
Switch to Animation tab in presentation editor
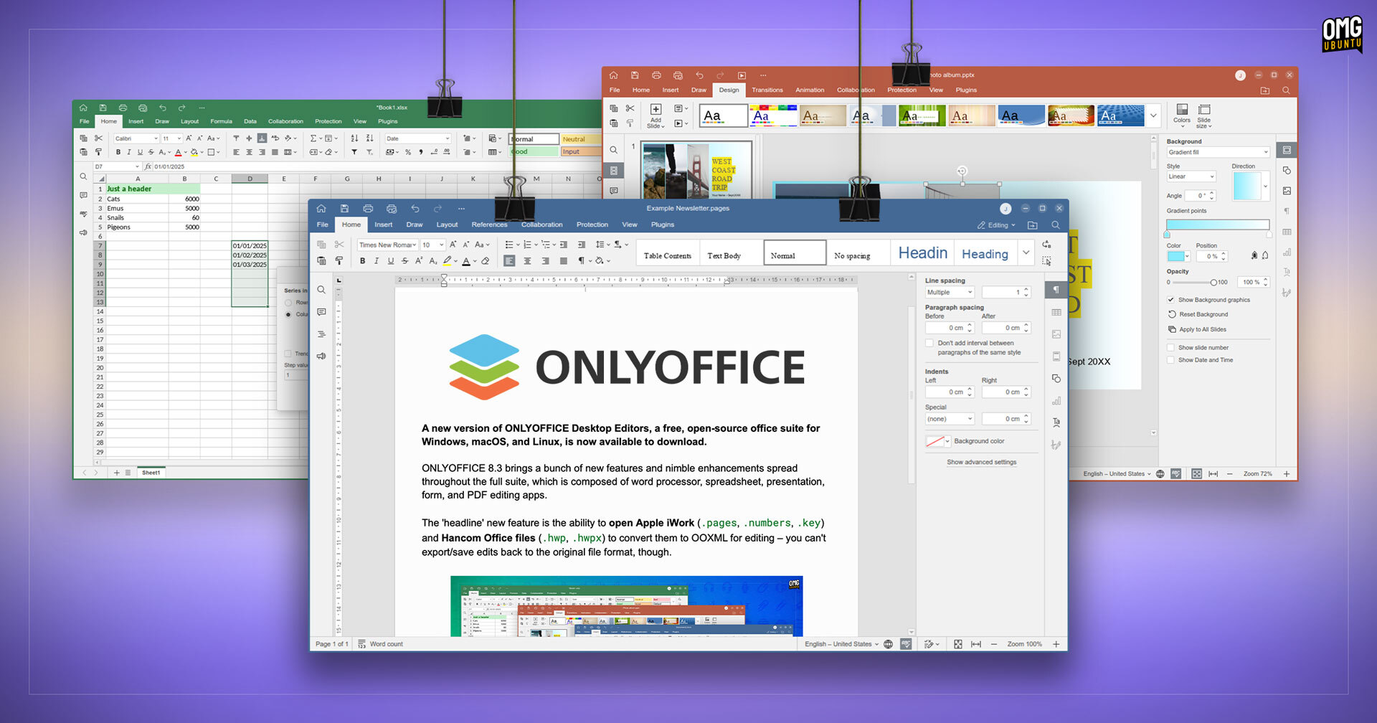click(x=810, y=90)
